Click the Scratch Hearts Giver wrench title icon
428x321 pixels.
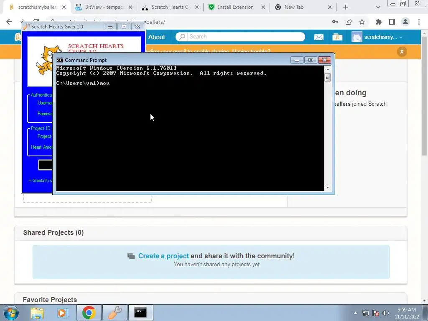(x=26, y=26)
